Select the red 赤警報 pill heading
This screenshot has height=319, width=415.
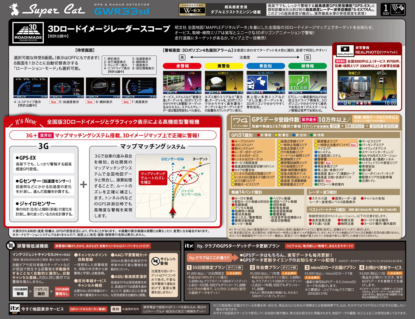(x=182, y=66)
